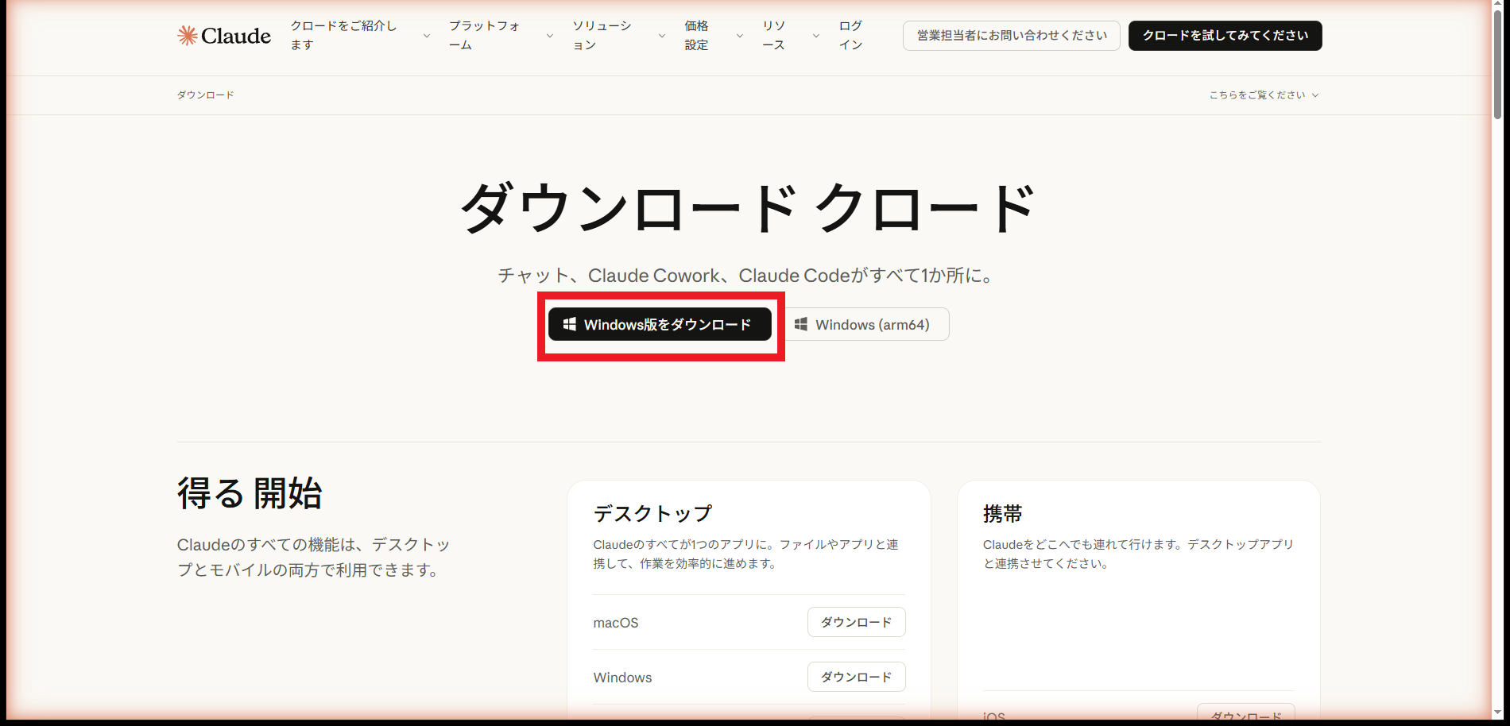Screen dimensions: 1510x726
Task: Click the ダウンロード breadcrumb link
Action: pos(205,95)
